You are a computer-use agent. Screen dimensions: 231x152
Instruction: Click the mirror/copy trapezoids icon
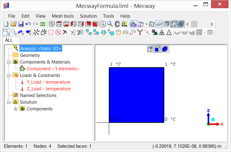104,32
